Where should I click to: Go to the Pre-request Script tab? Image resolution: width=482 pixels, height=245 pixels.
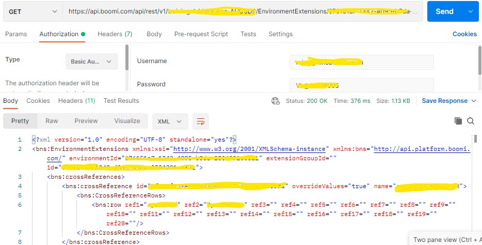[x=201, y=34]
